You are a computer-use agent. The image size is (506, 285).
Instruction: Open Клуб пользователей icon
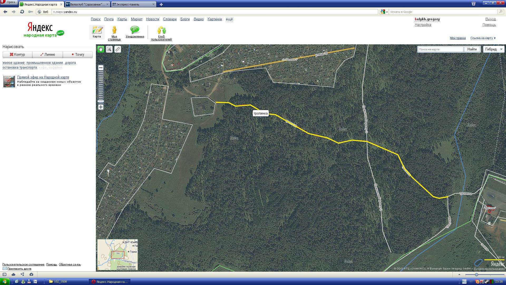[161, 33]
